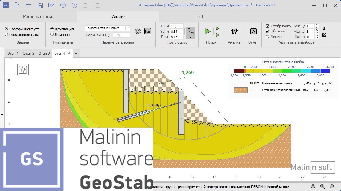Screen dimensions: 341x191
Task: Save the project with the floppy disk icon
Action: (40, 5)
